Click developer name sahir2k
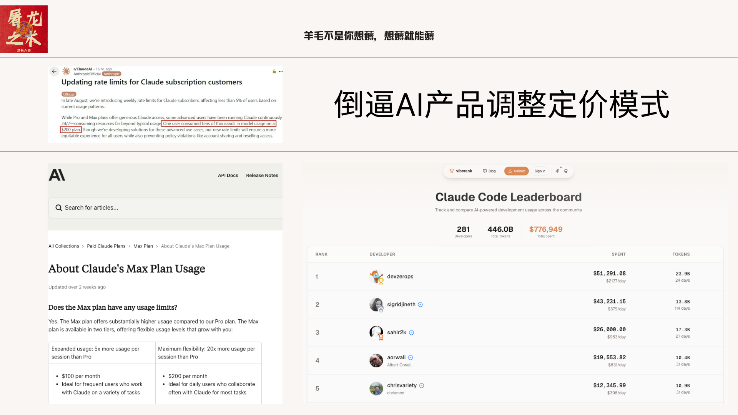Screen dimensions: 738x415 (397, 333)
